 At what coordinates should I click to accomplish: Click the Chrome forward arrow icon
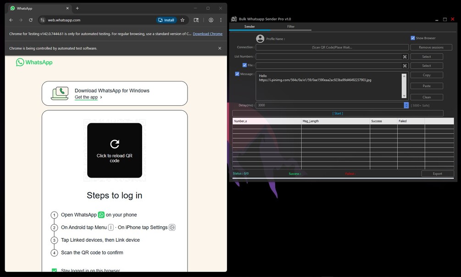pos(21,20)
